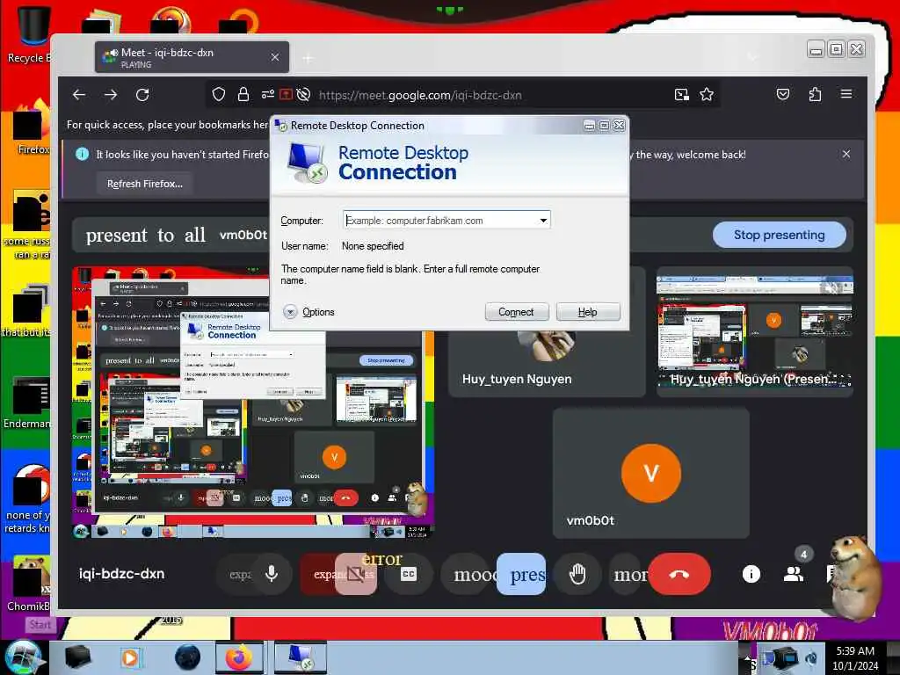900x675 pixels.
Task: Click the vm0b0t participant tile
Action: (651, 473)
